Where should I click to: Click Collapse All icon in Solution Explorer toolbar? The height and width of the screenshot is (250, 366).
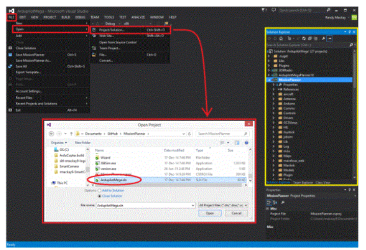(309, 39)
